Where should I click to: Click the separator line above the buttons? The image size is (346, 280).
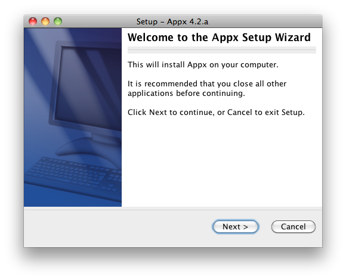pyautogui.click(x=173, y=210)
